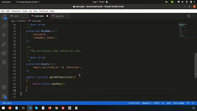Click the editor vertical scrollbar
197x111 pixels.
coord(196,65)
